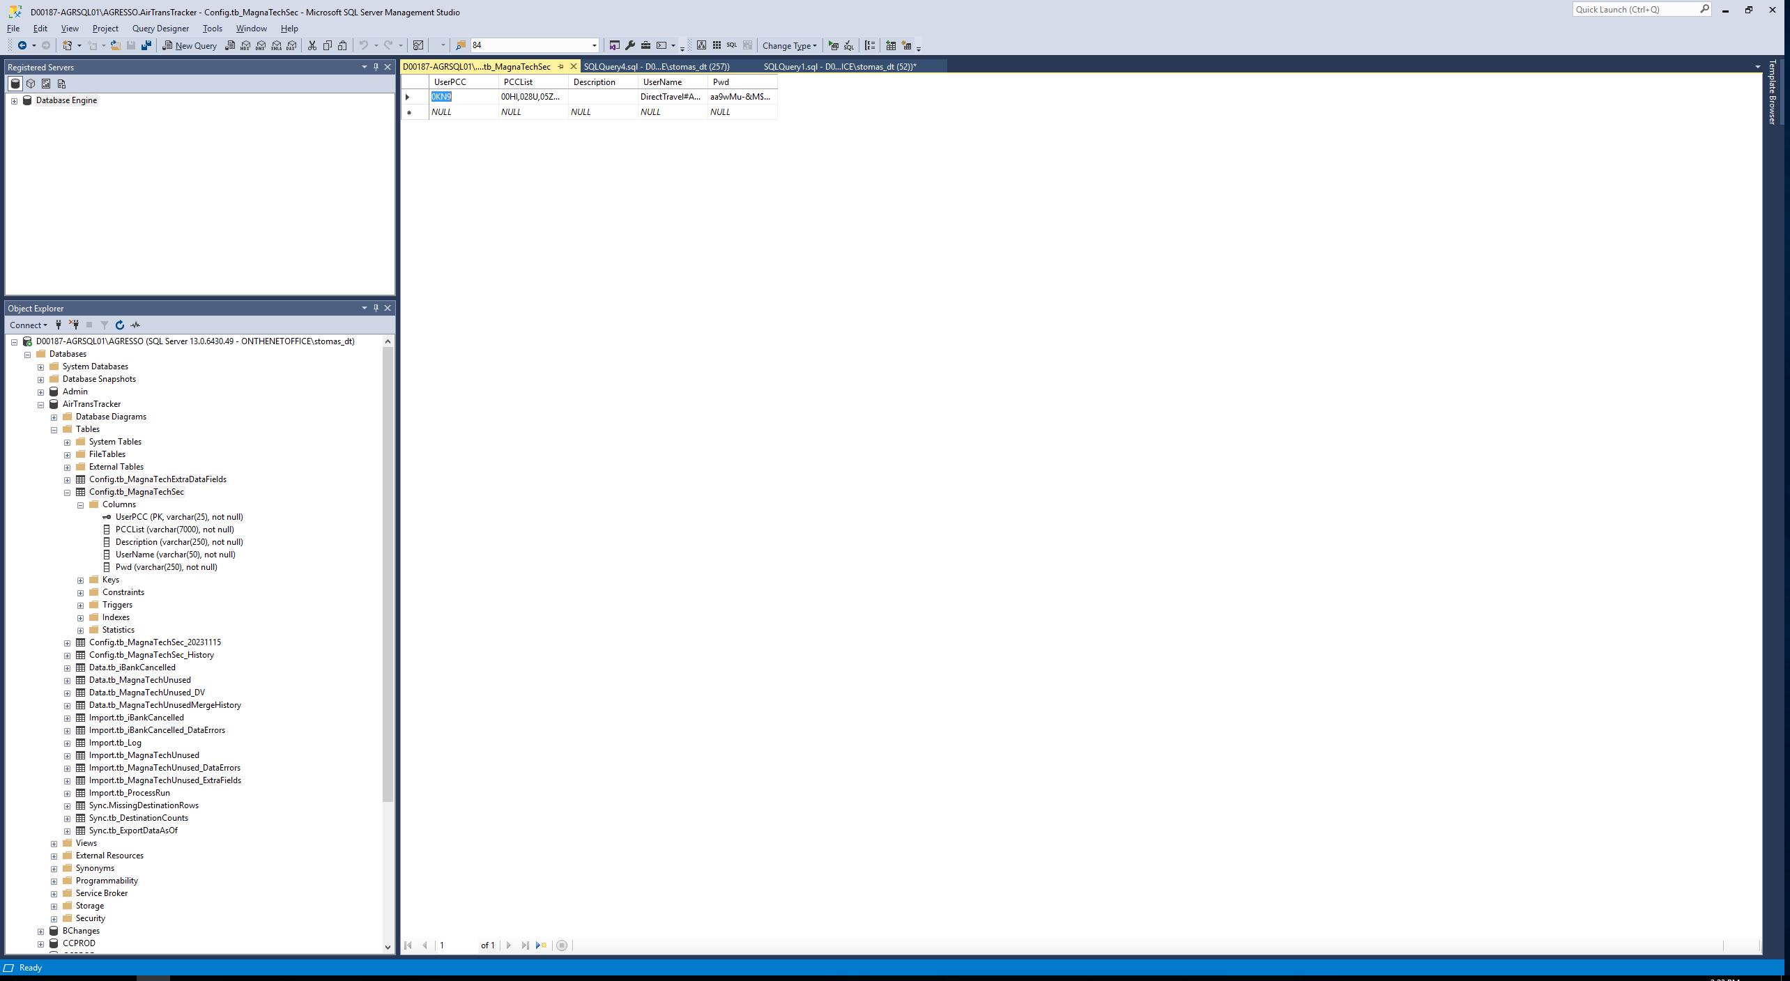The height and width of the screenshot is (981, 1790).
Task: Toggle the Show Diagram Pane icon
Action: coord(701,45)
